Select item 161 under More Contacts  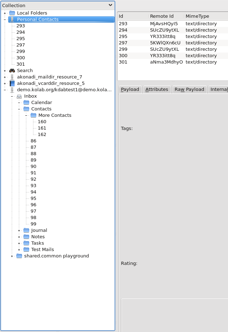pos(42,128)
